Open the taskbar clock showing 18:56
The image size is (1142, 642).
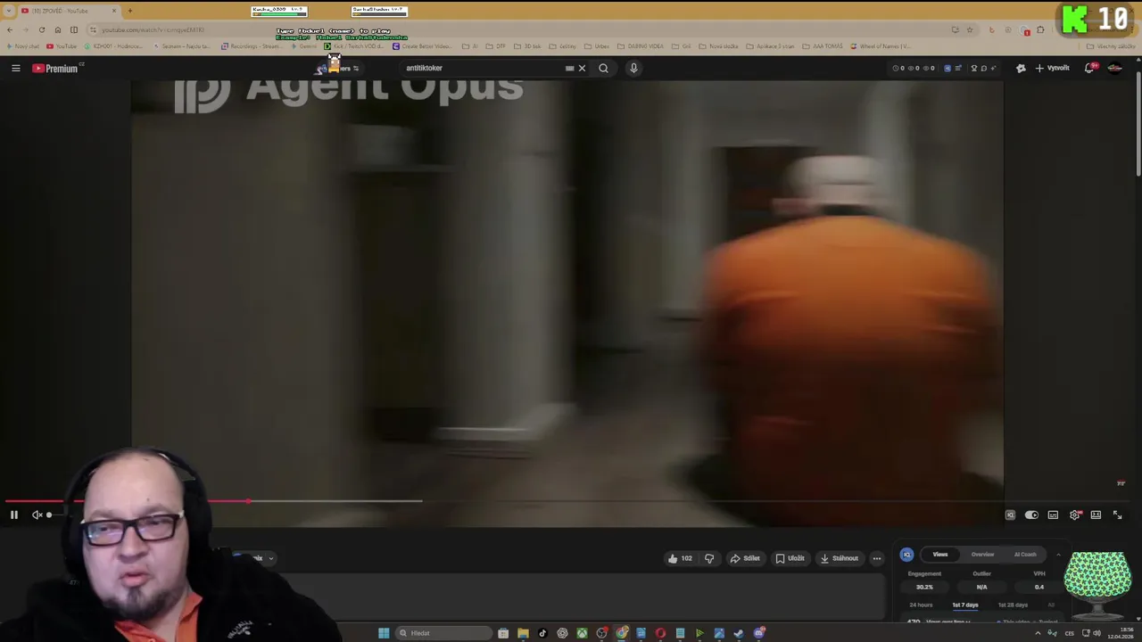click(1119, 633)
